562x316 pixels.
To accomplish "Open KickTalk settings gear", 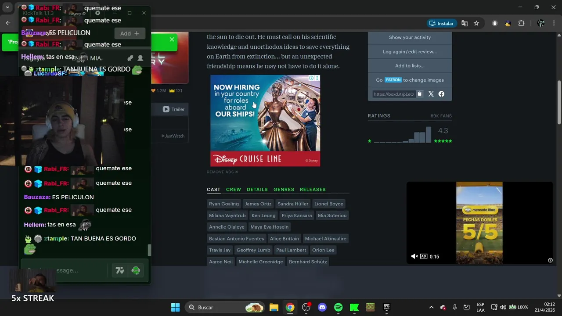I will (x=97, y=13).
